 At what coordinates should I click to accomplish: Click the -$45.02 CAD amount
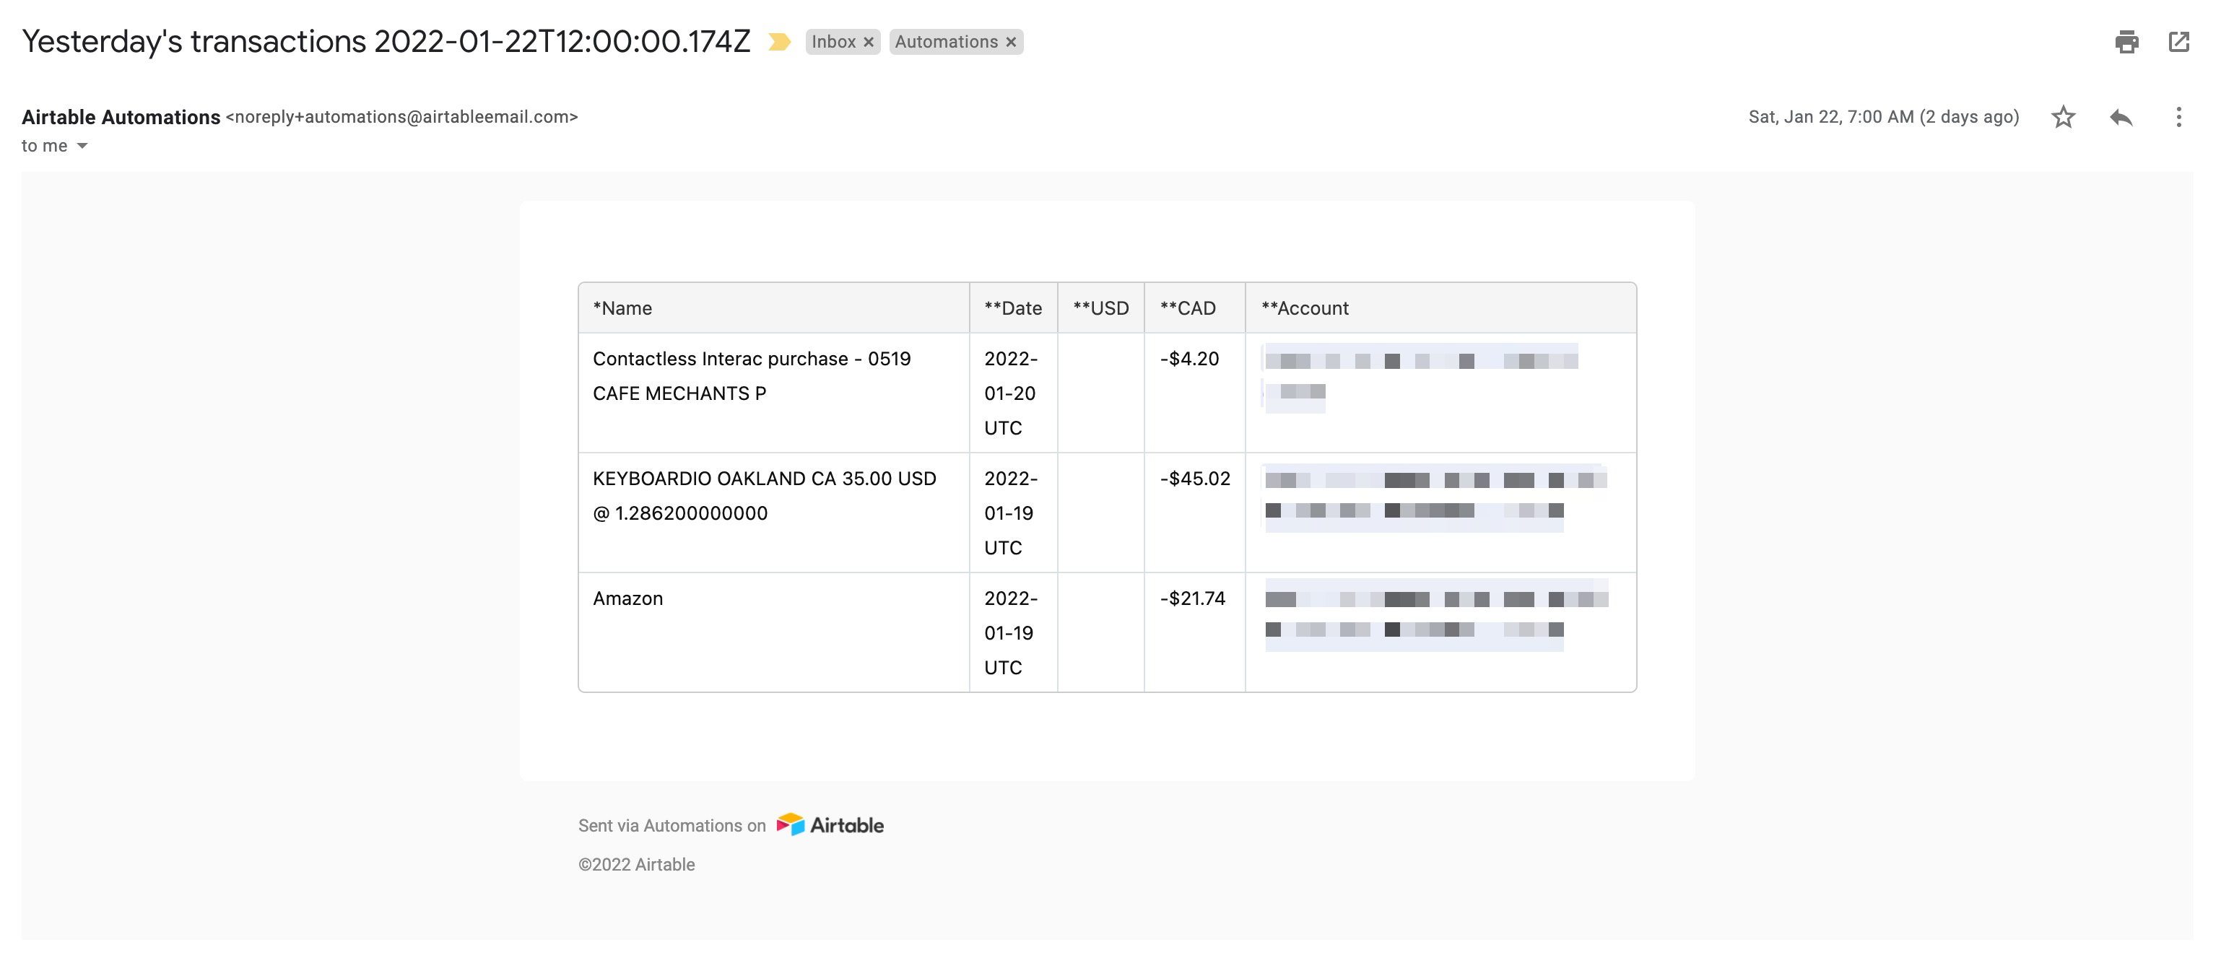tap(1194, 479)
